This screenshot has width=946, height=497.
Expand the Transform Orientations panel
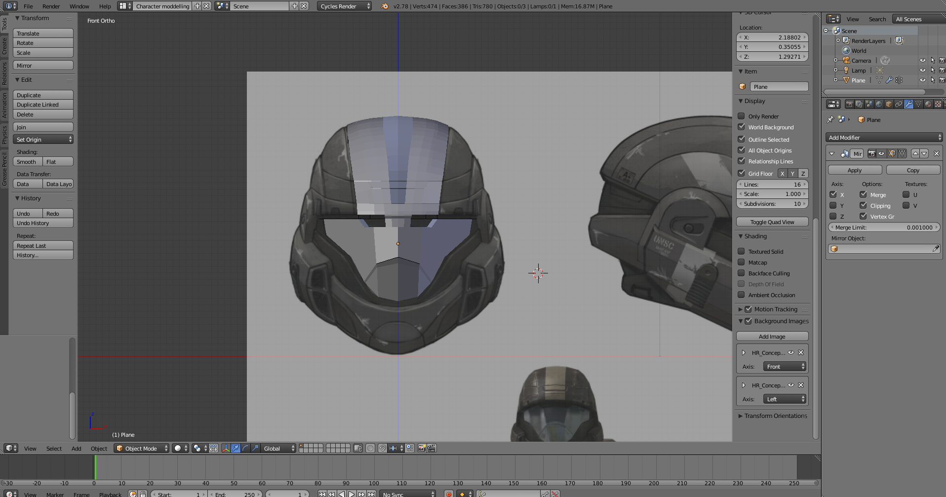pyautogui.click(x=740, y=416)
